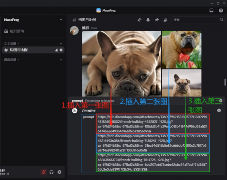Screen dimensions: 227x180
Task: Click the first URL ending french-bulldog-4352827_1920.jpg
Action: tap(153, 124)
